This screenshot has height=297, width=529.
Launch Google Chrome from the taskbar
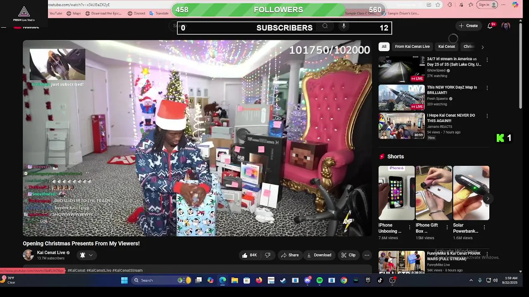point(344,280)
